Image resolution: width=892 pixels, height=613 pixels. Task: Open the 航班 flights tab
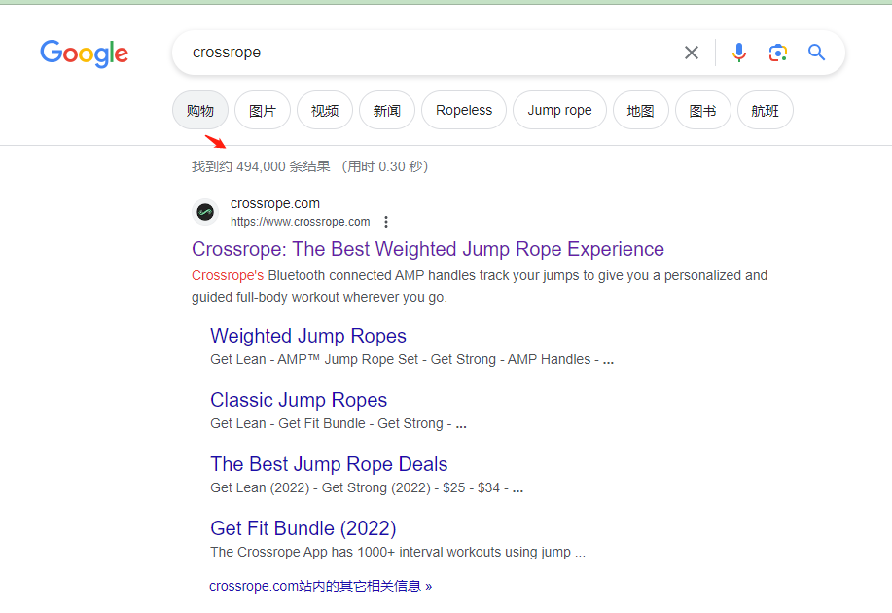pyautogui.click(x=765, y=111)
